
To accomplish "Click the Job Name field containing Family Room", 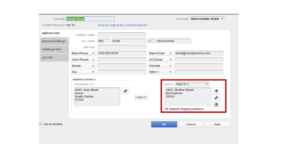I will click(x=90, y=19).
